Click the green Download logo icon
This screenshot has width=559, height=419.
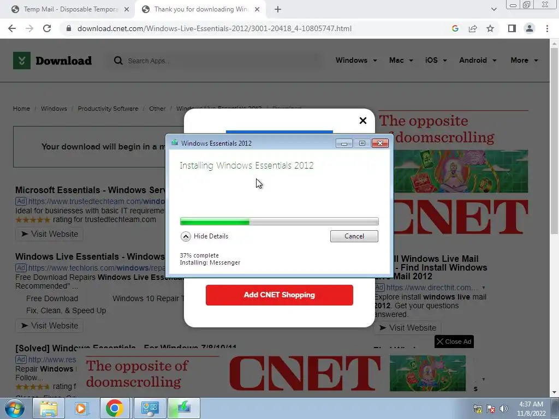(x=22, y=61)
